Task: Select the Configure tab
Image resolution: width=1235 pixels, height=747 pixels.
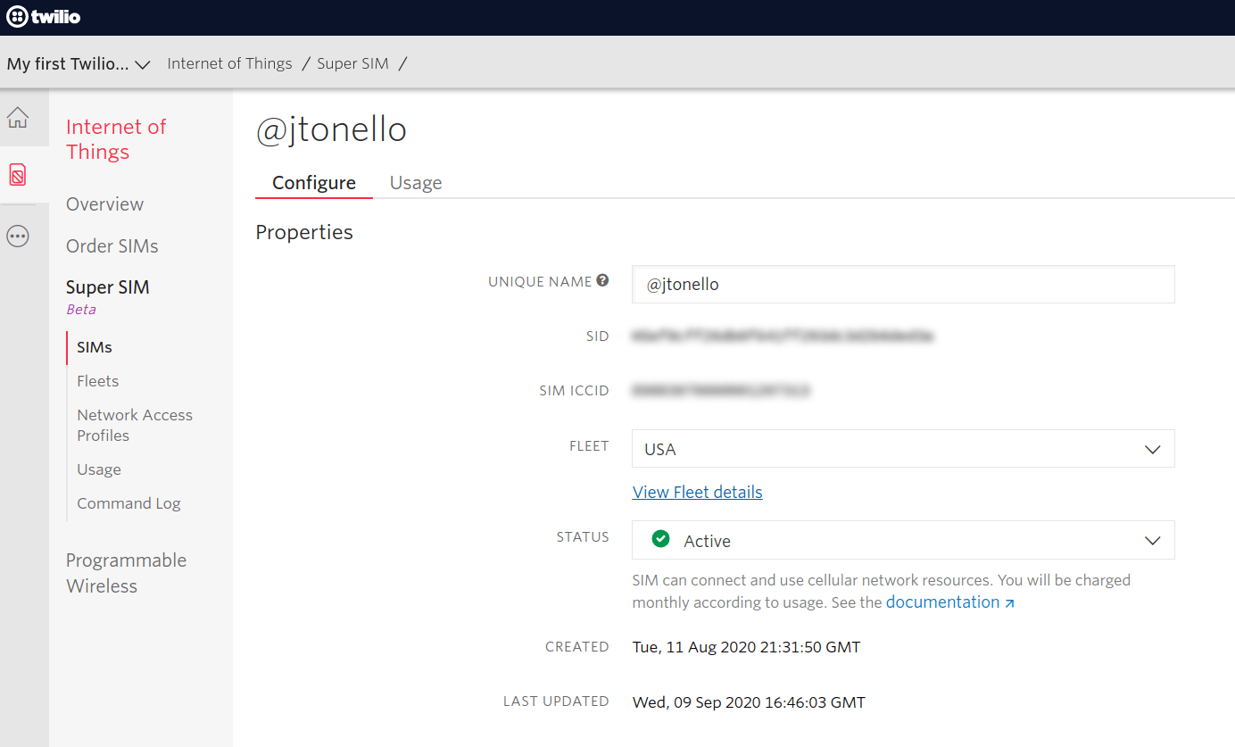Action: (x=314, y=183)
